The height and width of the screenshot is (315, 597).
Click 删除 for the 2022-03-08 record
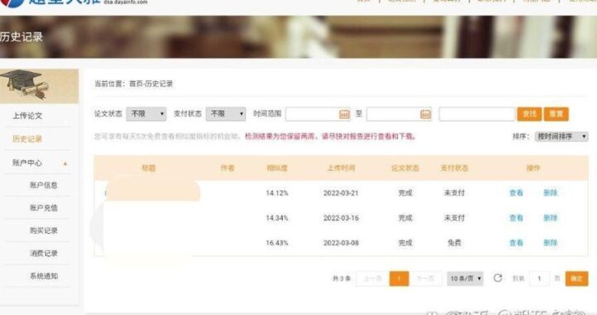pyautogui.click(x=551, y=243)
